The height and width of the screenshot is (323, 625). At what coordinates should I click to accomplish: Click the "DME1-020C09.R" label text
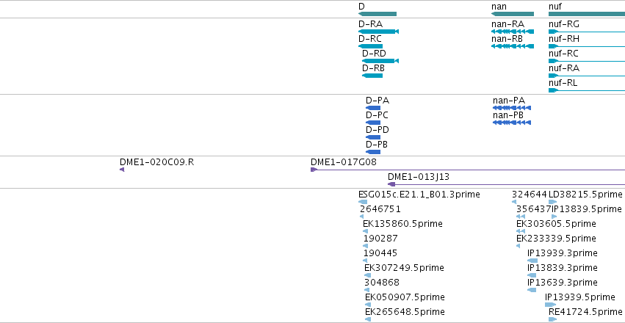click(x=157, y=162)
